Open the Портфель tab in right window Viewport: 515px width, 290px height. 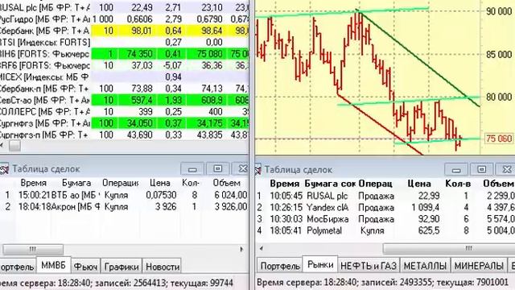(x=280, y=266)
